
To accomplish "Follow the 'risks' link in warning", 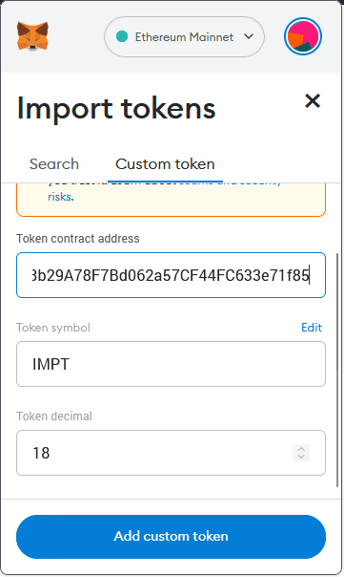I will pos(60,197).
